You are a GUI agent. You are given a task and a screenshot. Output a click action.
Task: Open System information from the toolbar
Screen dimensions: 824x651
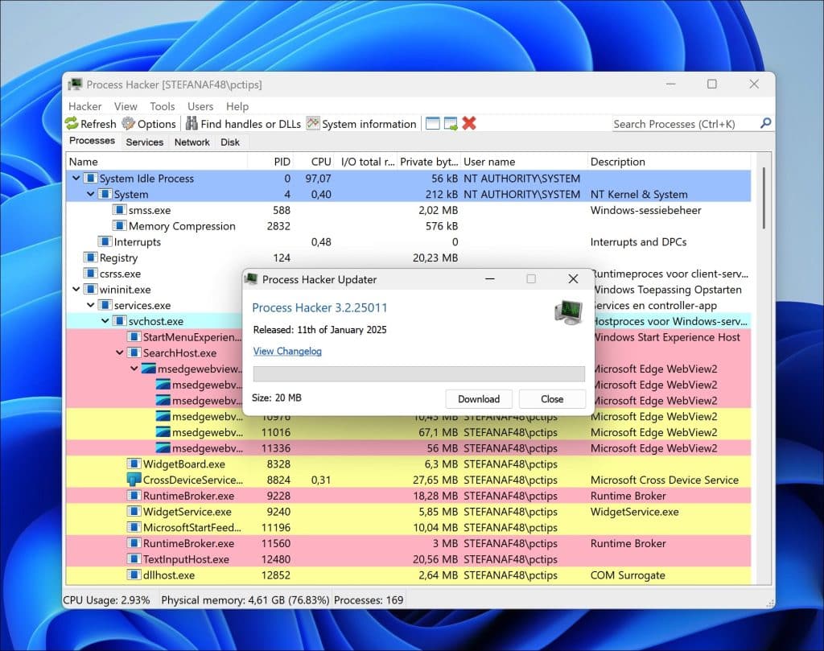[313, 124]
